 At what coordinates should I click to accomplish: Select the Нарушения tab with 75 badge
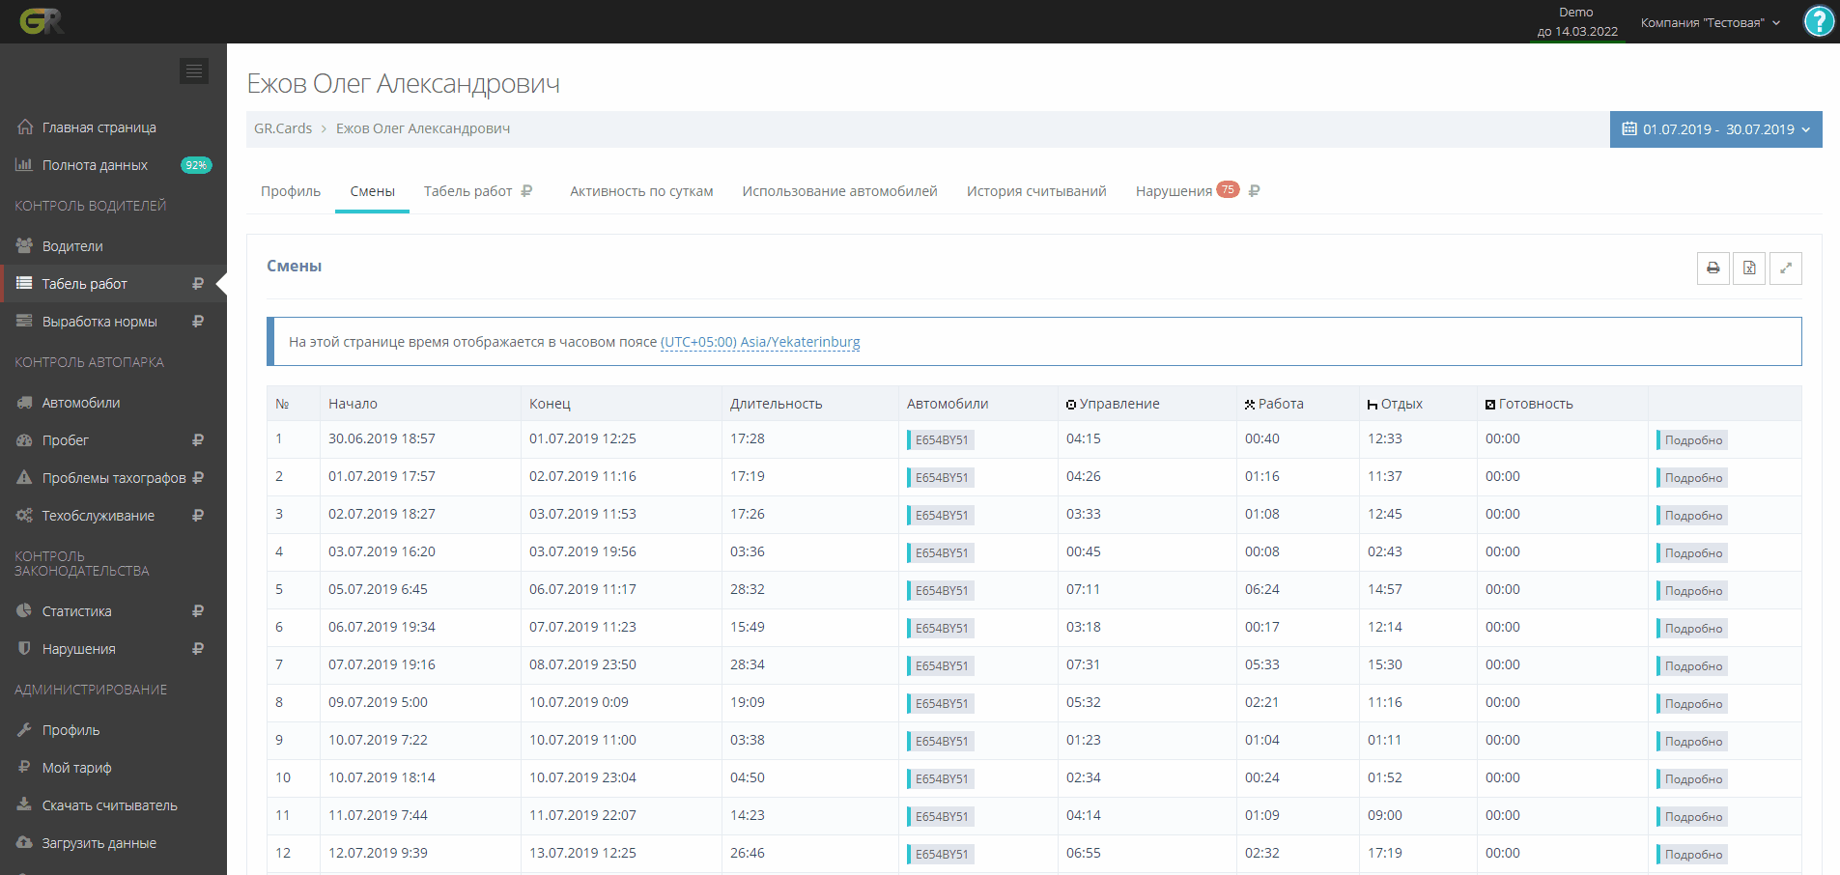click(x=1174, y=191)
